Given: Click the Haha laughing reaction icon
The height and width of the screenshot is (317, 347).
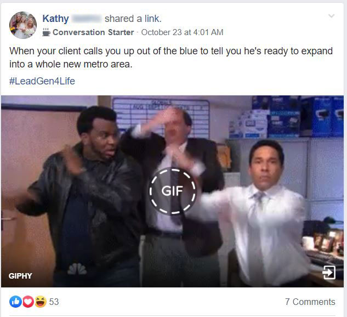Looking at the screenshot, I should [40, 302].
